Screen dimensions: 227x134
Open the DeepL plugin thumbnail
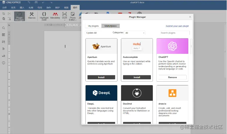(x=101, y=93)
